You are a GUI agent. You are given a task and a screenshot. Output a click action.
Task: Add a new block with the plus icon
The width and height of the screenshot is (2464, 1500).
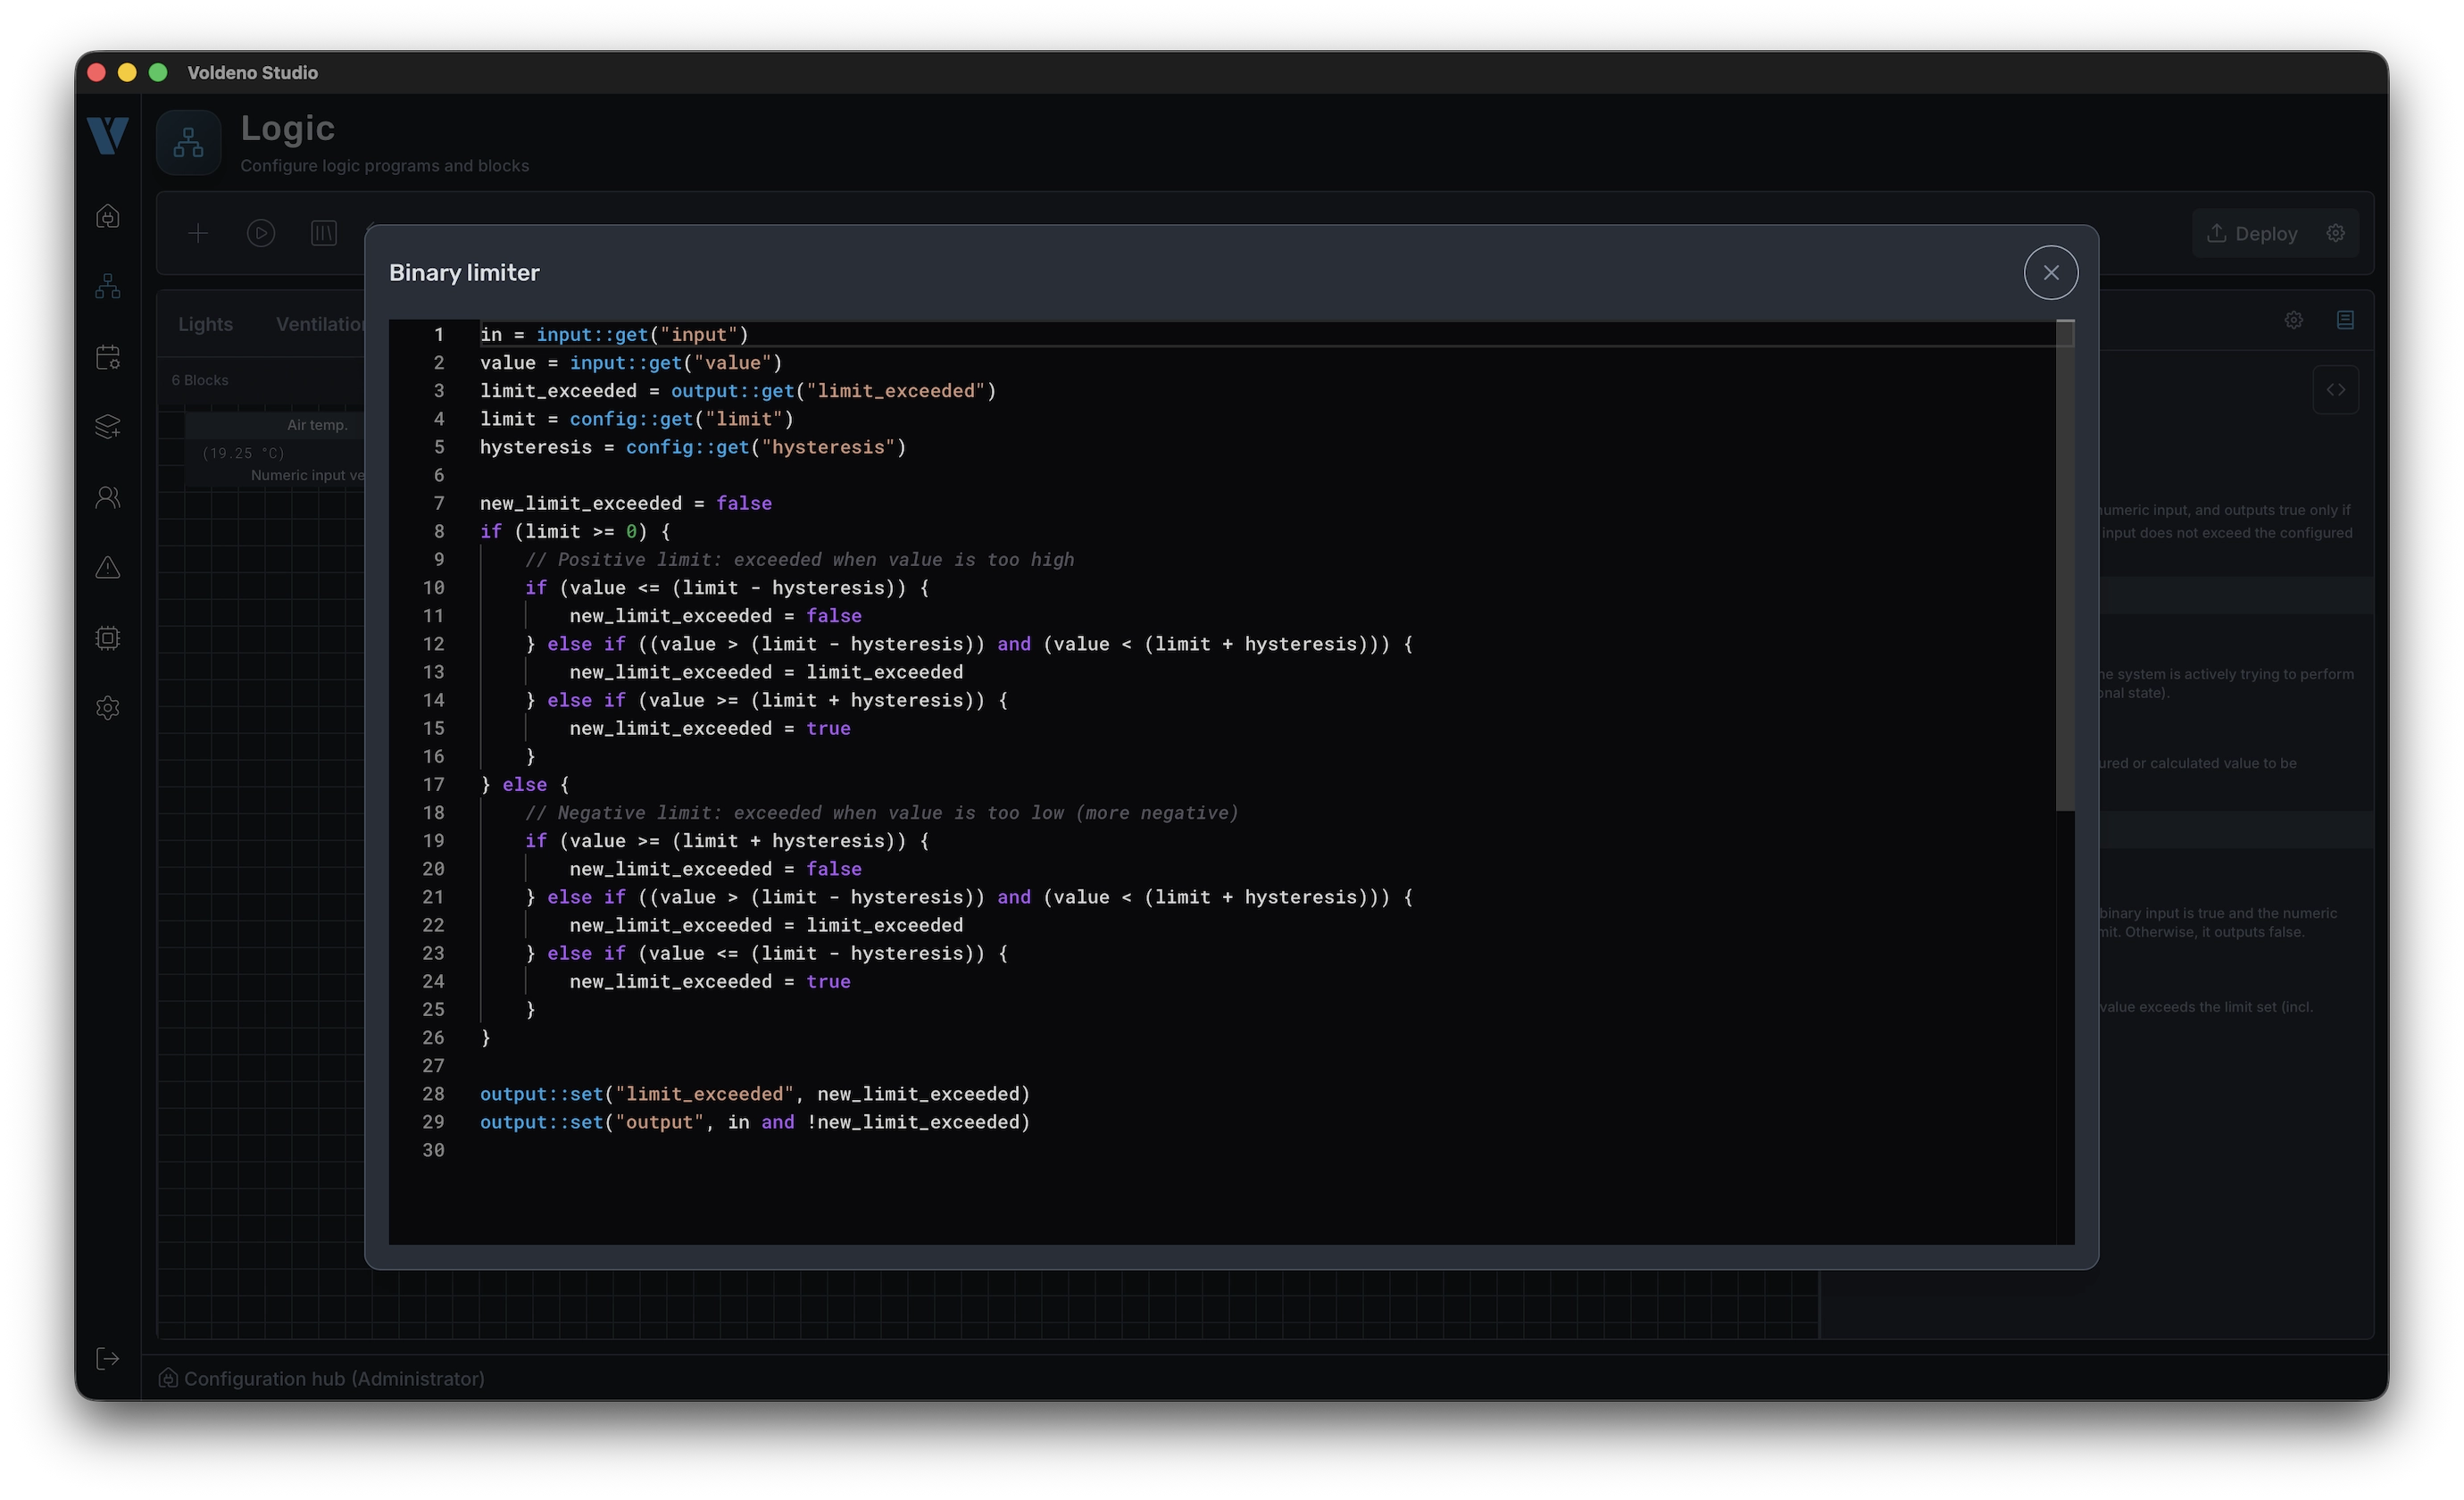[x=199, y=233]
